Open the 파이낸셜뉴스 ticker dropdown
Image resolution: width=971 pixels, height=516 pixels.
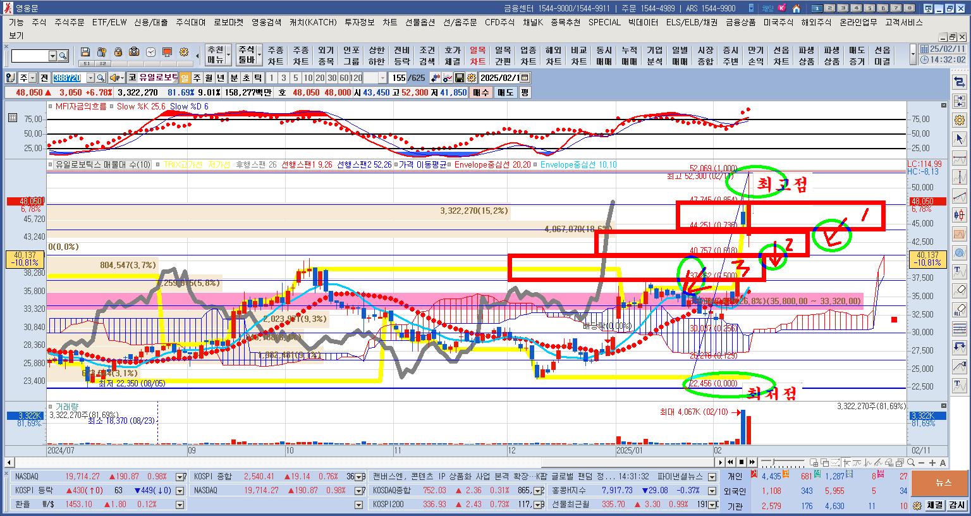tap(712, 477)
